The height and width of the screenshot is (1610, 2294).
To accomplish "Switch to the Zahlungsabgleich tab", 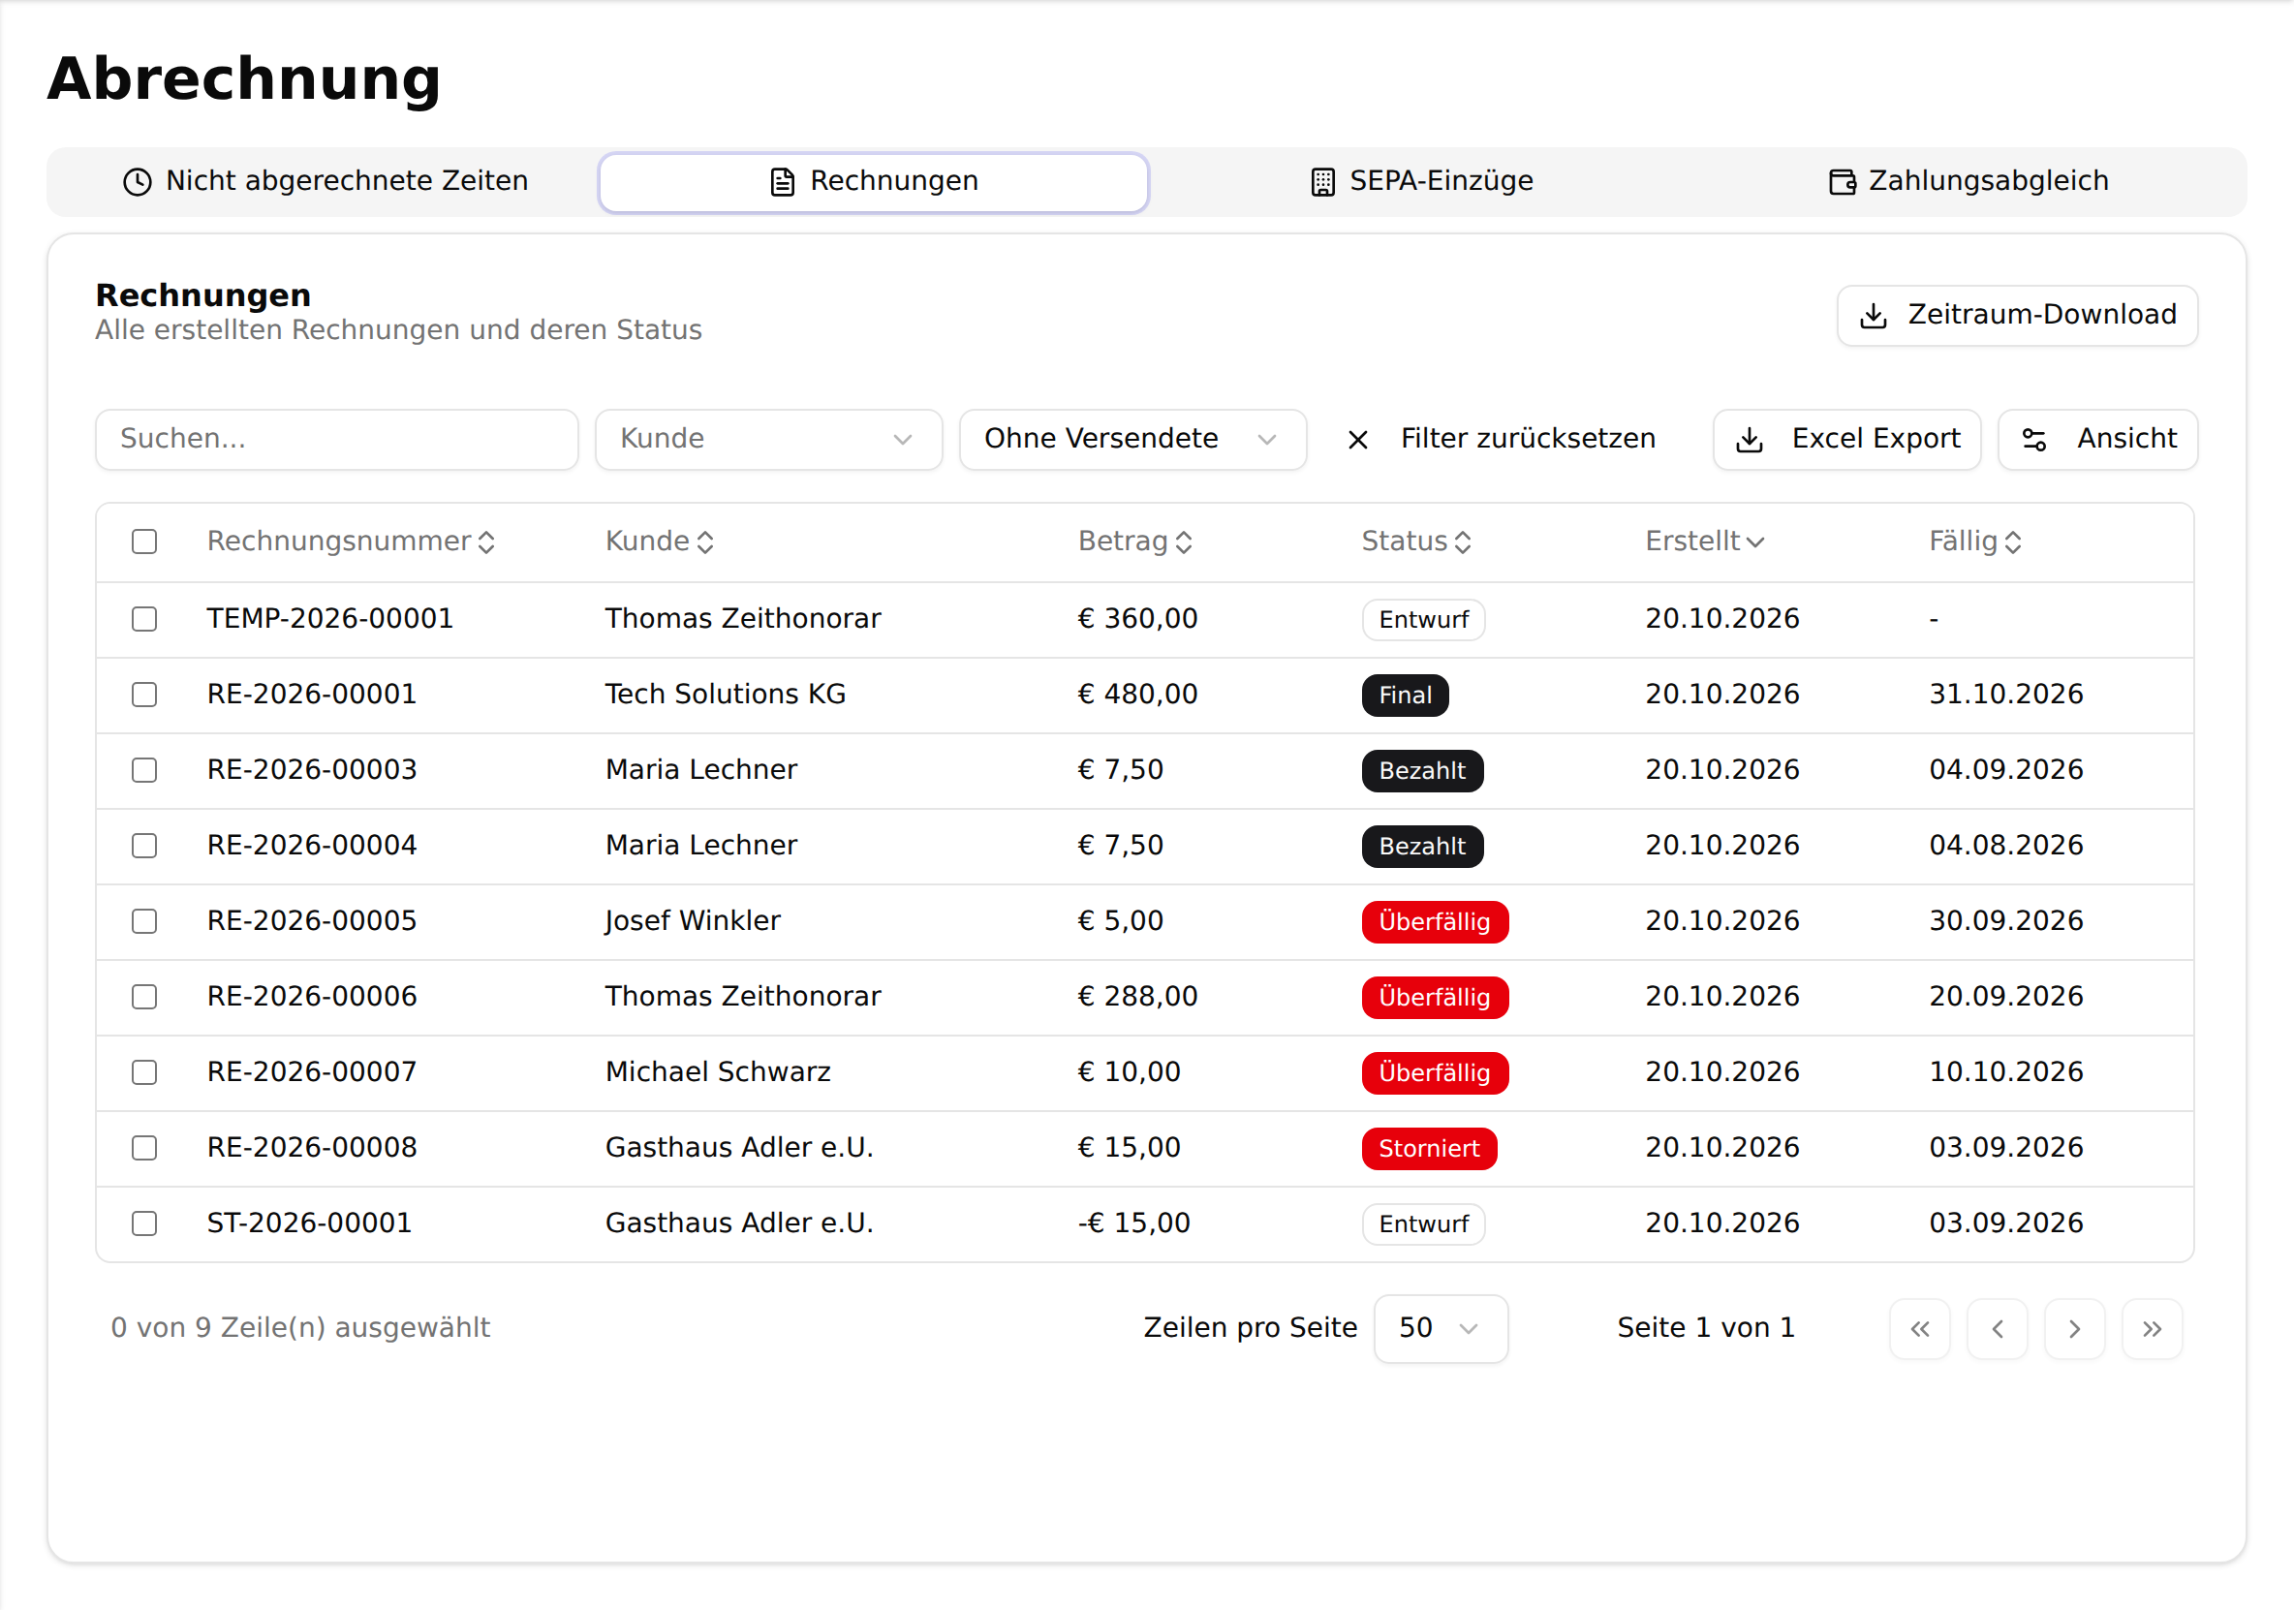I will [x=1968, y=182].
